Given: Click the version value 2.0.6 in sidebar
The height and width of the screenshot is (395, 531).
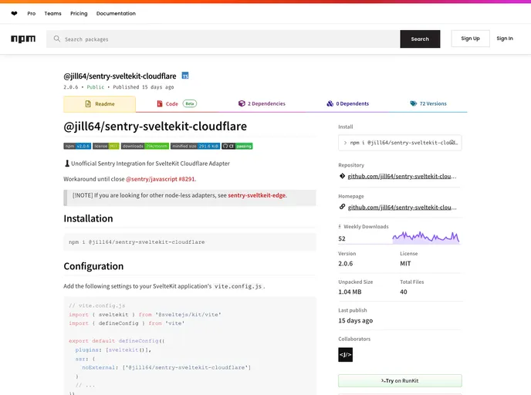Looking at the screenshot, I should pyautogui.click(x=346, y=264).
